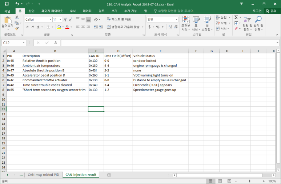Apply cell borders icon
The width and height of the screenshot is (281, 184).
(x=48, y=27)
